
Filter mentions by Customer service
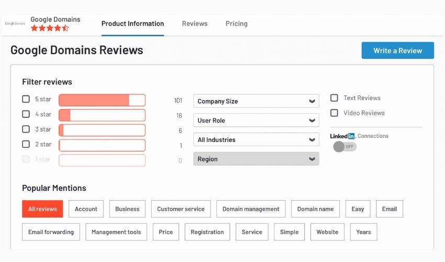click(181, 209)
